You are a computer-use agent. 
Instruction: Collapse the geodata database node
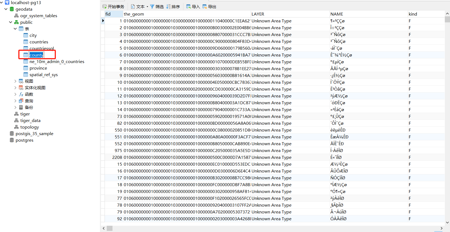[x=6, y=9]
